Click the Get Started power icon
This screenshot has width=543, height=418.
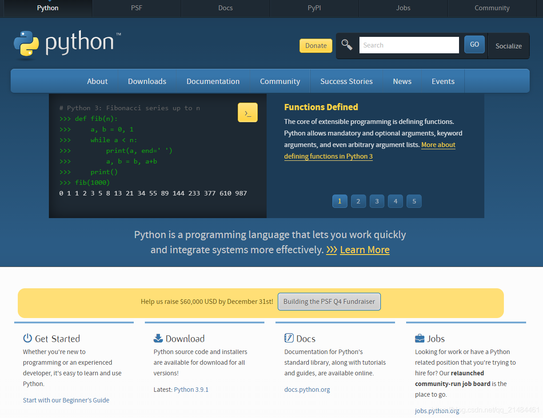tap(28, 338)
